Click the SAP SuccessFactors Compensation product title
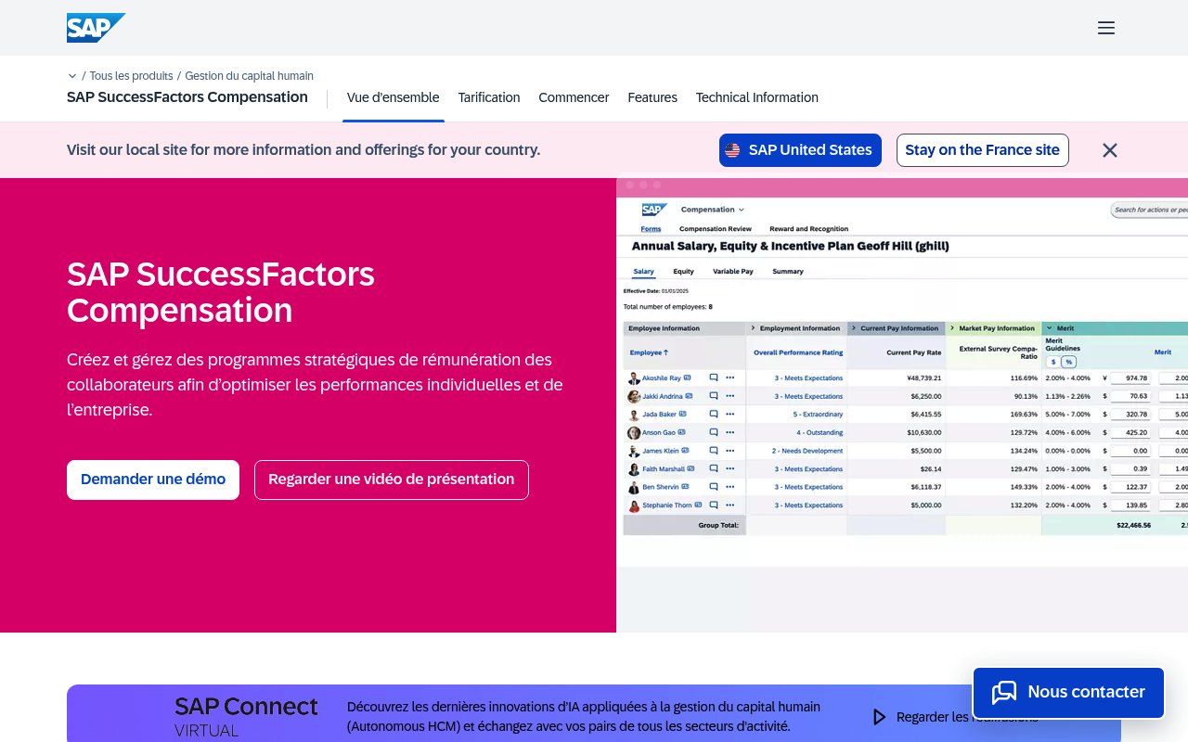The image size is (1188, 742). click(x=187, y=97)
